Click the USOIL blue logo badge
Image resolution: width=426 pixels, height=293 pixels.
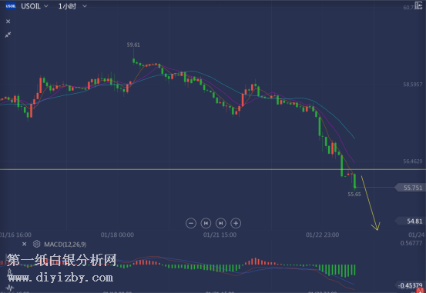[11, 6]
